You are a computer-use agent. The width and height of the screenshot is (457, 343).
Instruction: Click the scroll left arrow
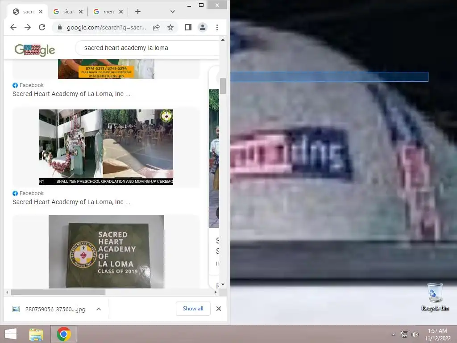[x=7, y=292]
